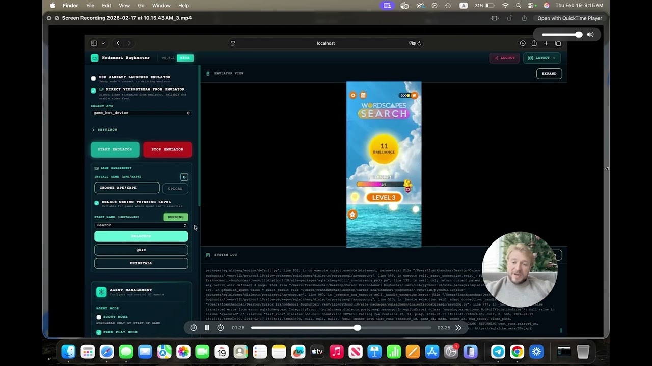Open the Go menu
The height and width of the screenshot is (366, 652).
[x=141, y=5]
